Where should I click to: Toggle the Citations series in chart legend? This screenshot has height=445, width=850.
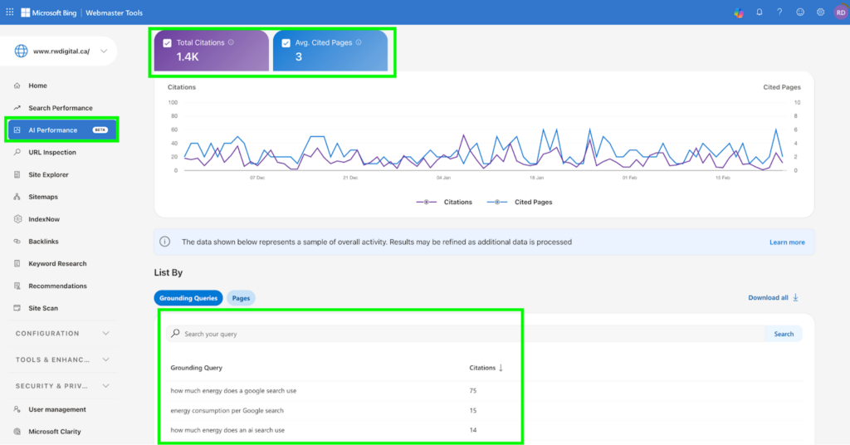coord(445,203)
